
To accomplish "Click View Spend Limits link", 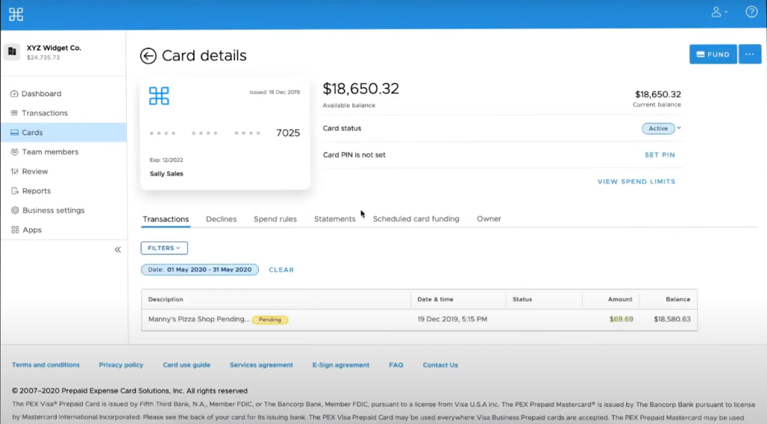I will [x=636, y=181].
